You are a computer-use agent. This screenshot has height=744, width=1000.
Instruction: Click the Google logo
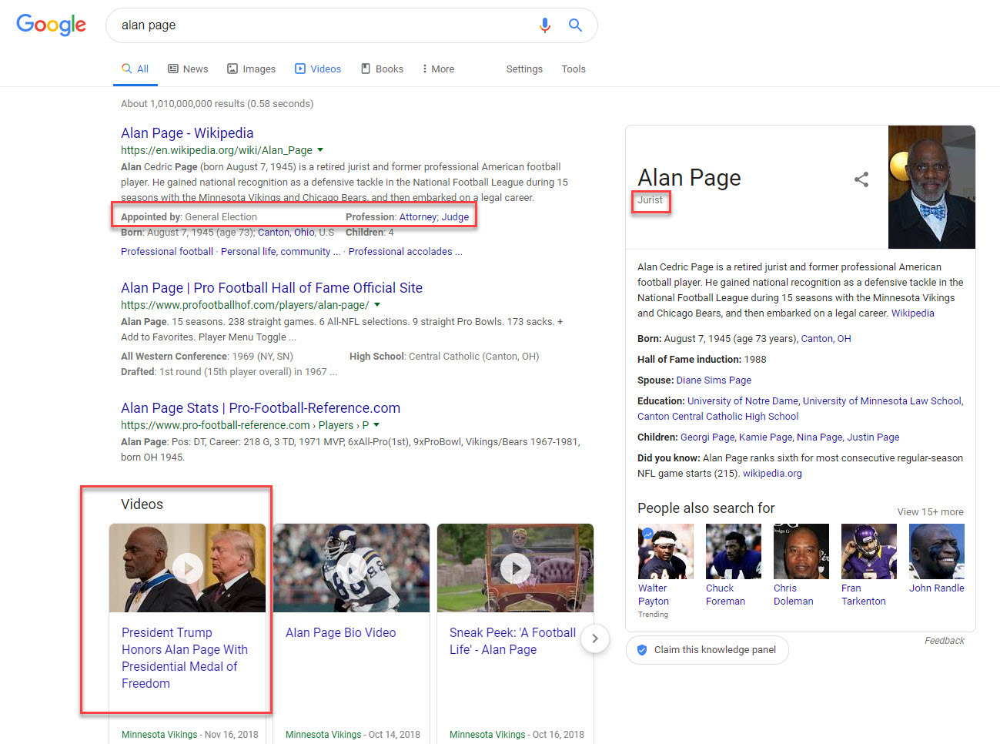point(51,25)
